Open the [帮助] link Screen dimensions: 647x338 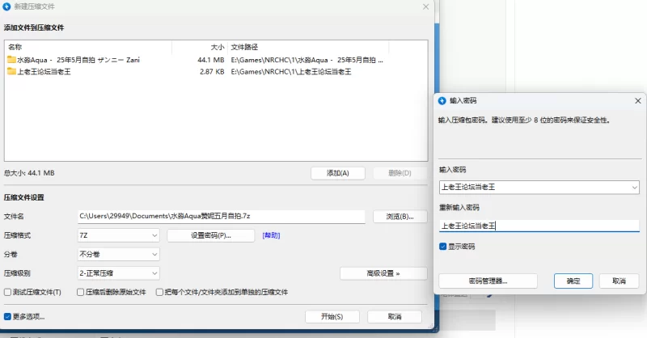click(x=271, y=235)
